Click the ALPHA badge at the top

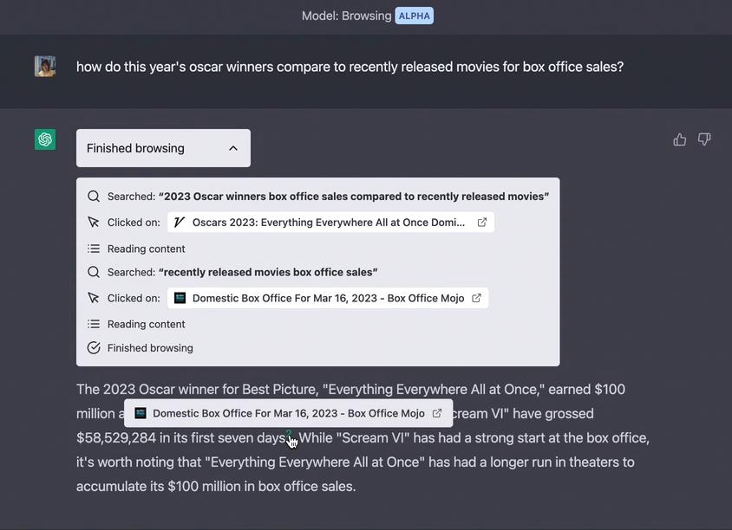(414, 16)
